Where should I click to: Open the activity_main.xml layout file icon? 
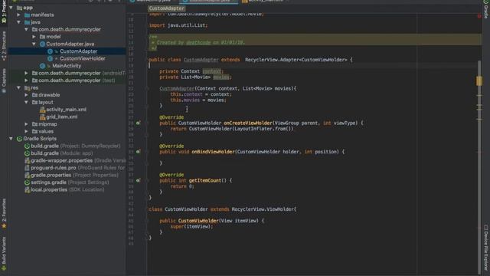coord(43,110)
